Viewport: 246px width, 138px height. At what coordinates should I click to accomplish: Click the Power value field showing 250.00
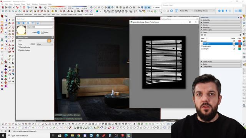pyautogui.click(x=32, y=44)
